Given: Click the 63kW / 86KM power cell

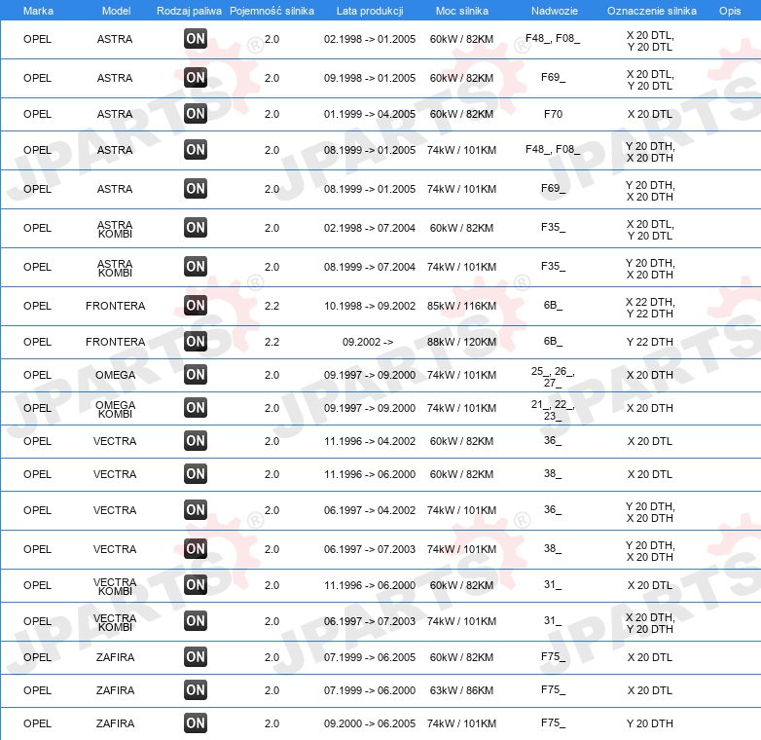Looking at the screenshot, I should click(x=461, y=690).
